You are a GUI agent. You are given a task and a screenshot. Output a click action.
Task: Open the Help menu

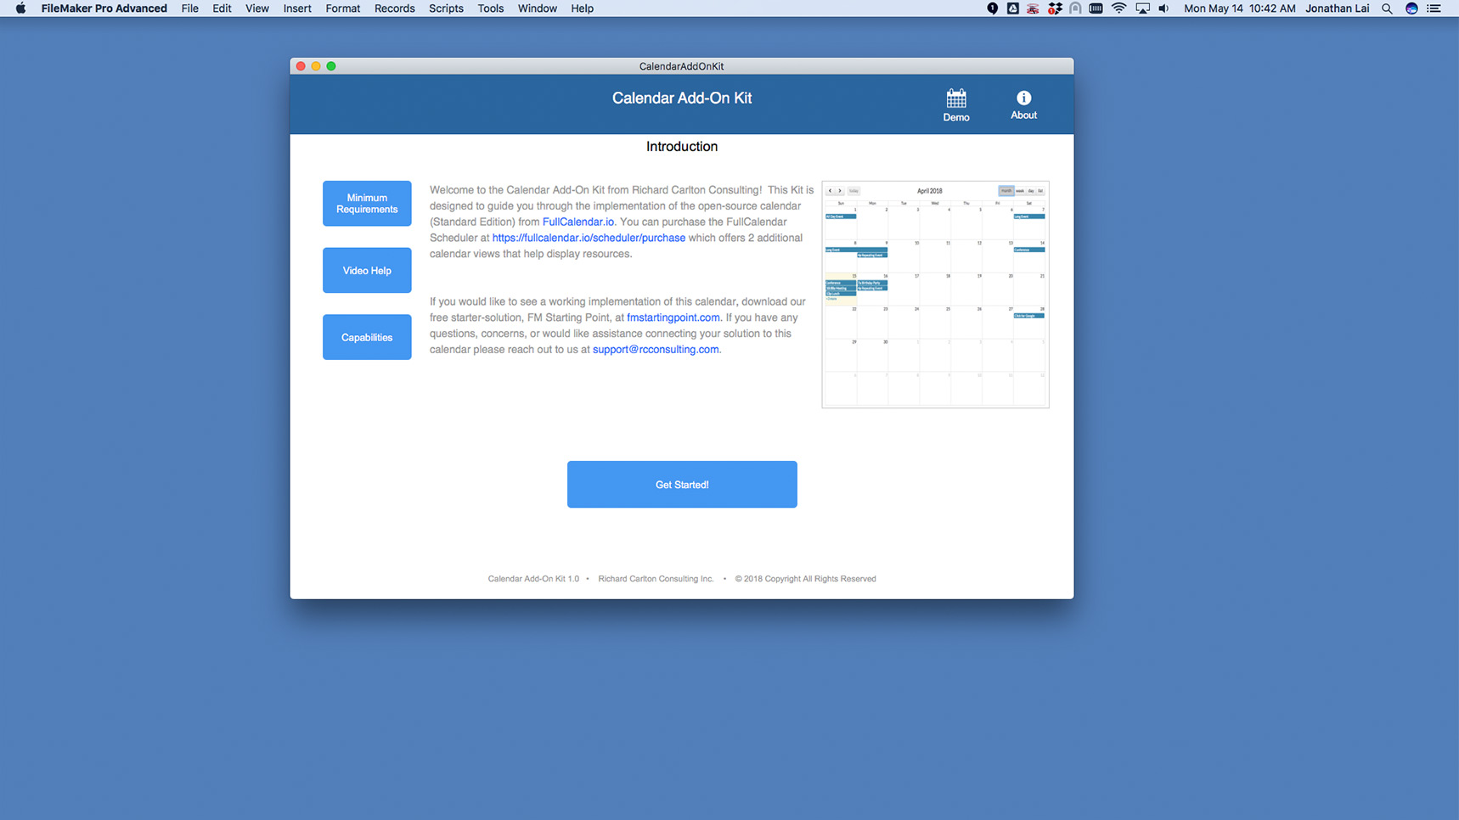[582, 8]
